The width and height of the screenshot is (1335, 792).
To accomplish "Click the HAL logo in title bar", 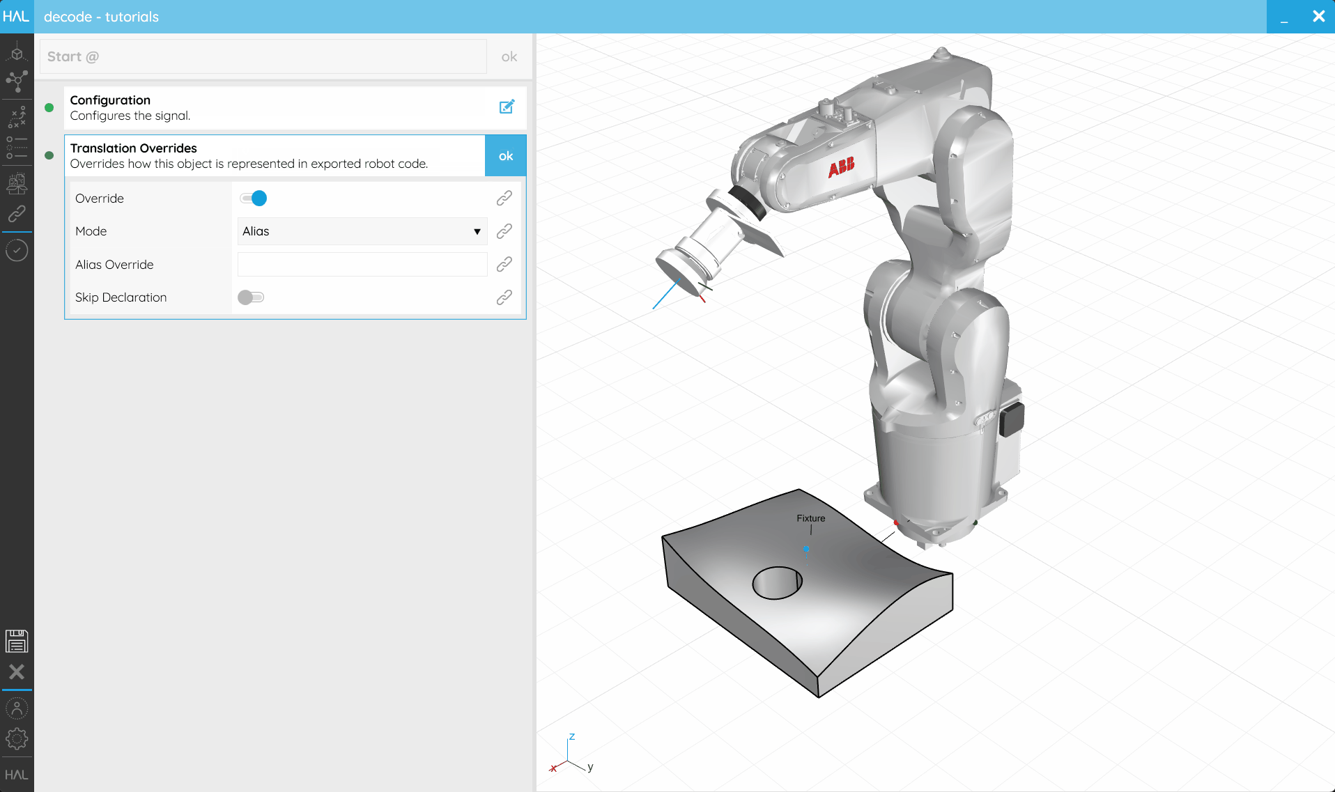I will click(16, 17).
